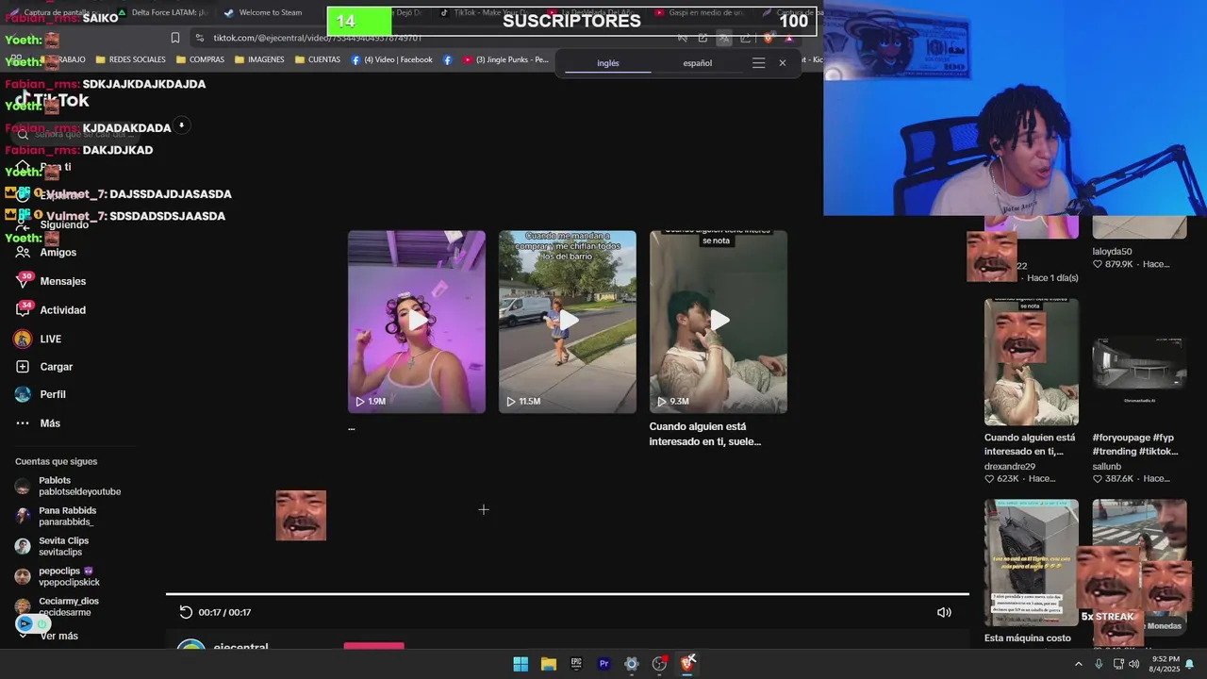The height and width of the screenshot is (679, 1207).
Task: Open Mensajes inbox in TikTok sidebar
Action: 50,281
